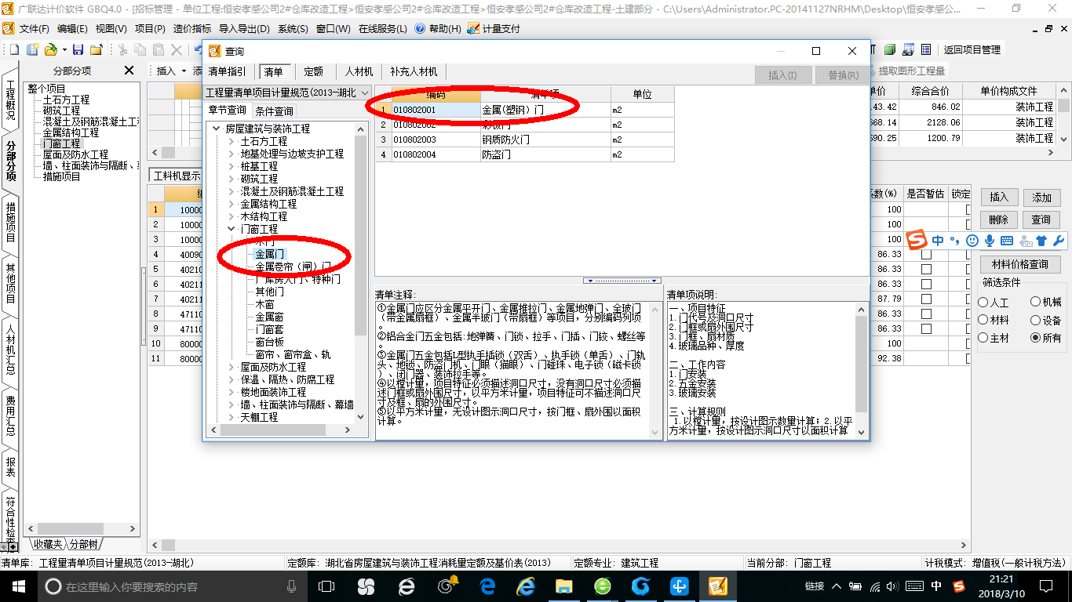
Task: Expand 桩基工程 in the 查询 dialog tree
Action: pos(231,166)
